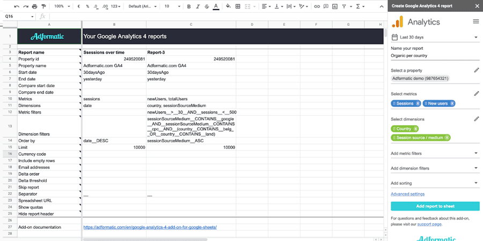Select the 'Report-3' cell

191,52
